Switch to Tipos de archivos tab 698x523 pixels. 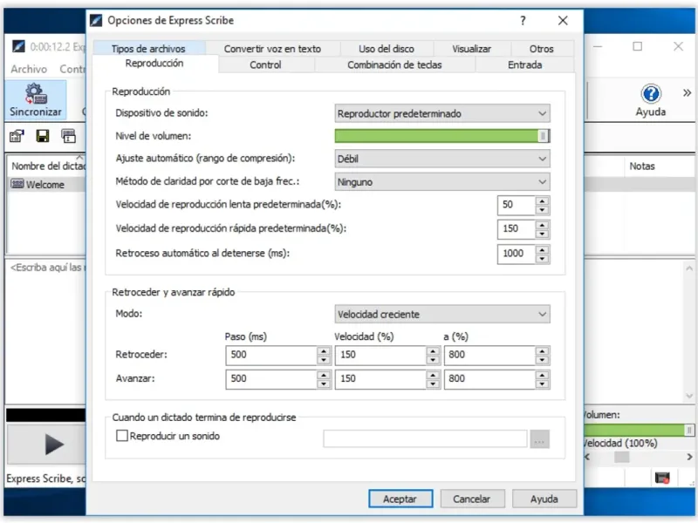pyautogui.click(x=148, y=49)
